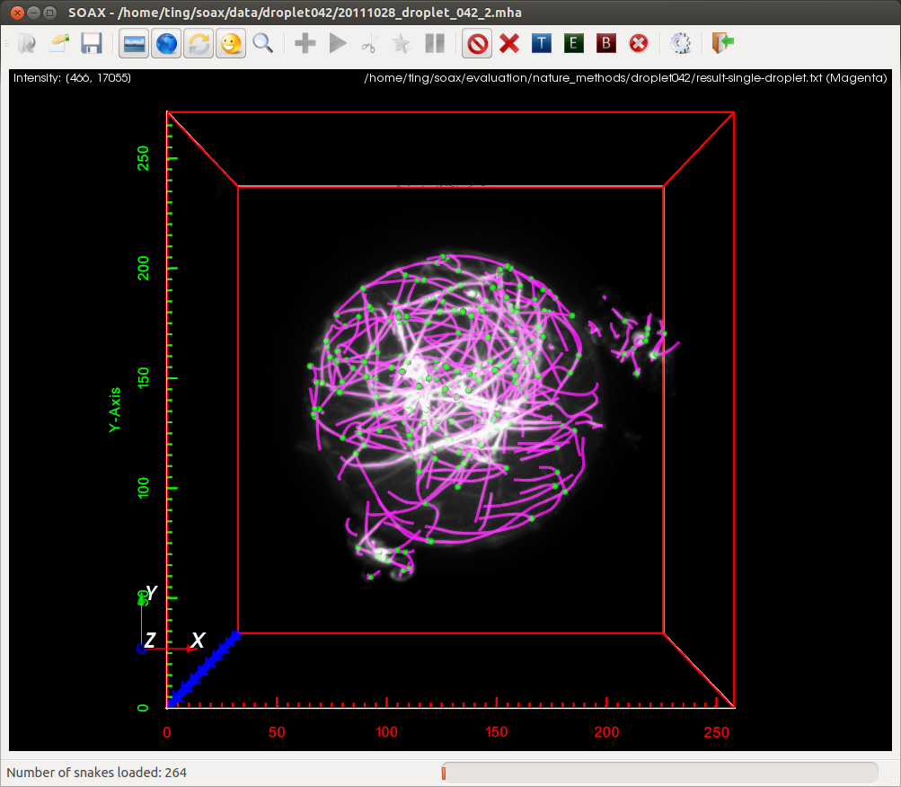
Task: Select the green E toolbar icon
Action: point(573,42)
